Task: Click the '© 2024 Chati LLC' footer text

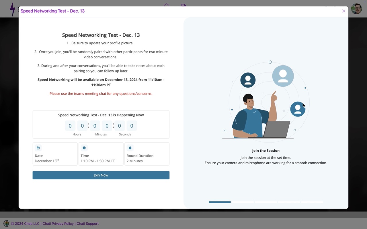Action: pos(25,224)
